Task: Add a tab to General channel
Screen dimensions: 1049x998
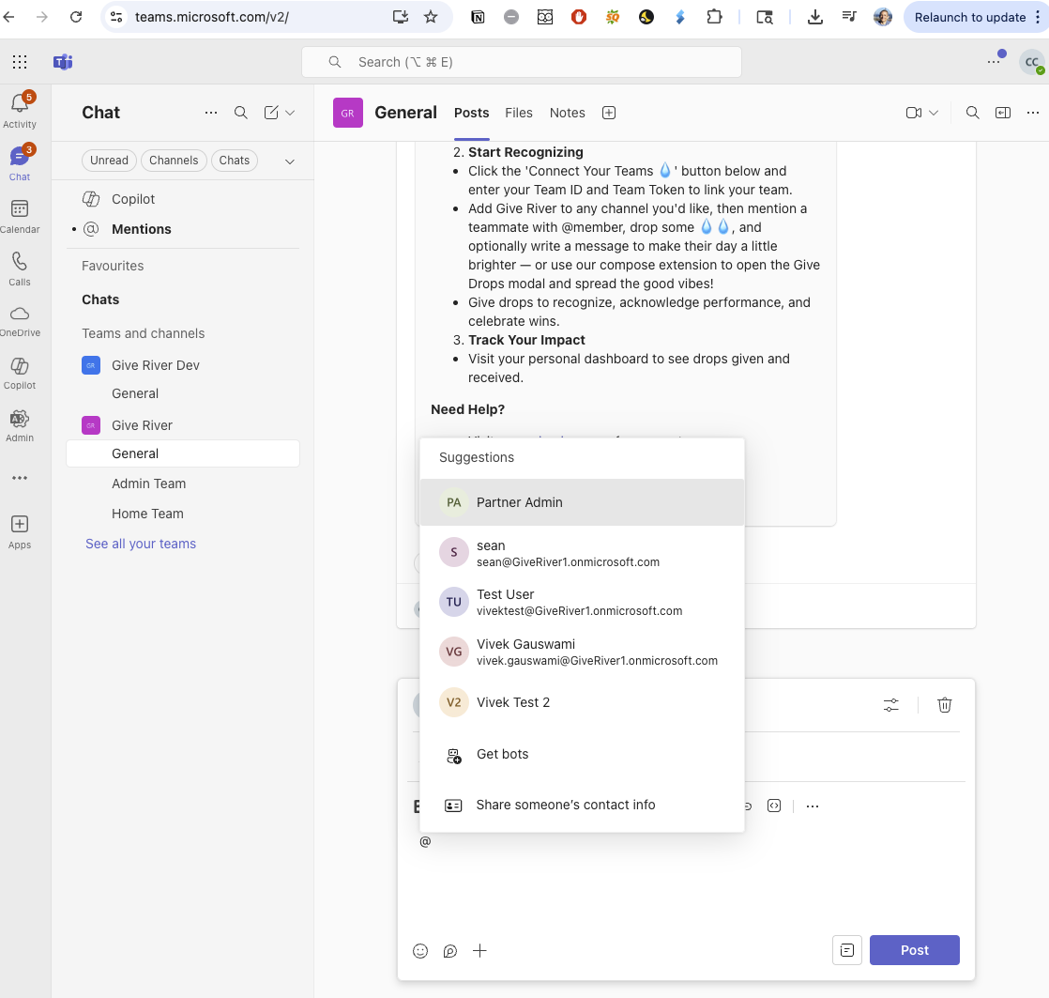Action: (609, 113)
